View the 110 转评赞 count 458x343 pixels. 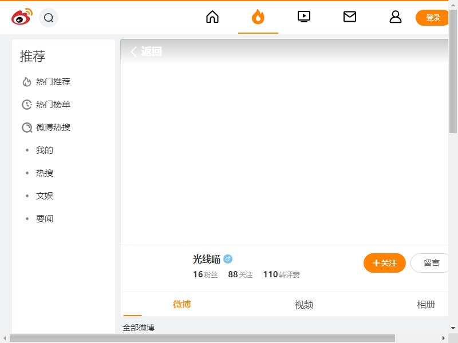[281, 274]
